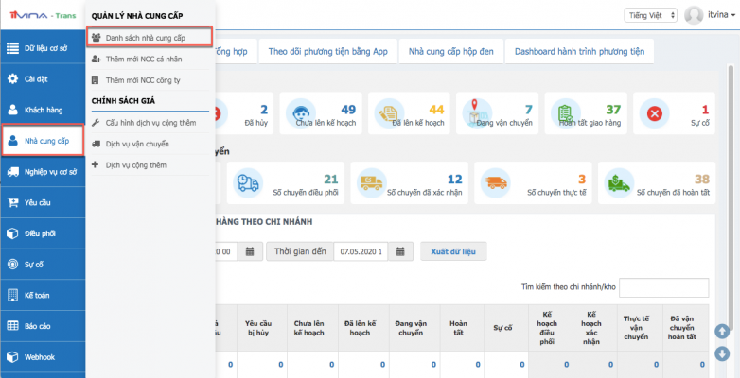This screenshot has width=740, height=378.
Task: Click the branch/warehouse search field
Action: [x=662, y=288]
